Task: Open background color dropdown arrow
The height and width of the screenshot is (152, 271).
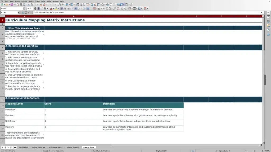Action: pyautogui.click(x=58, y=9)
